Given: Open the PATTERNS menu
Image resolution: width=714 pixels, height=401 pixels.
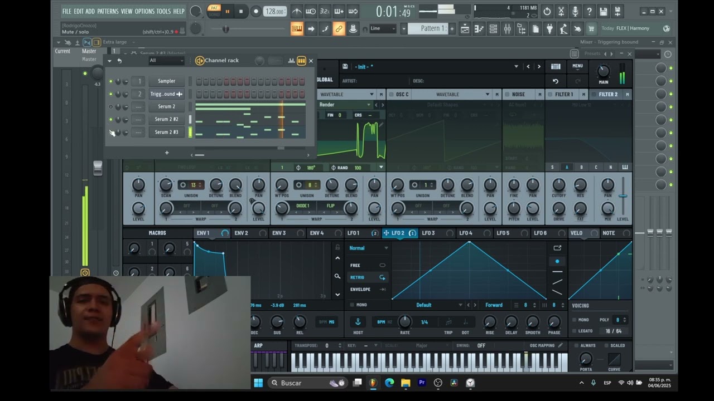Looking at the screenshot, I should pos(108,11).
